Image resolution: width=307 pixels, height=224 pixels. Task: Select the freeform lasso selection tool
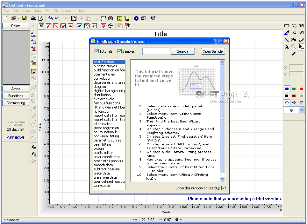click(x=294, y=26)
